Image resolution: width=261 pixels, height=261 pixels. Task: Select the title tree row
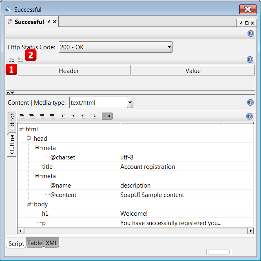(x=47, y=167)
